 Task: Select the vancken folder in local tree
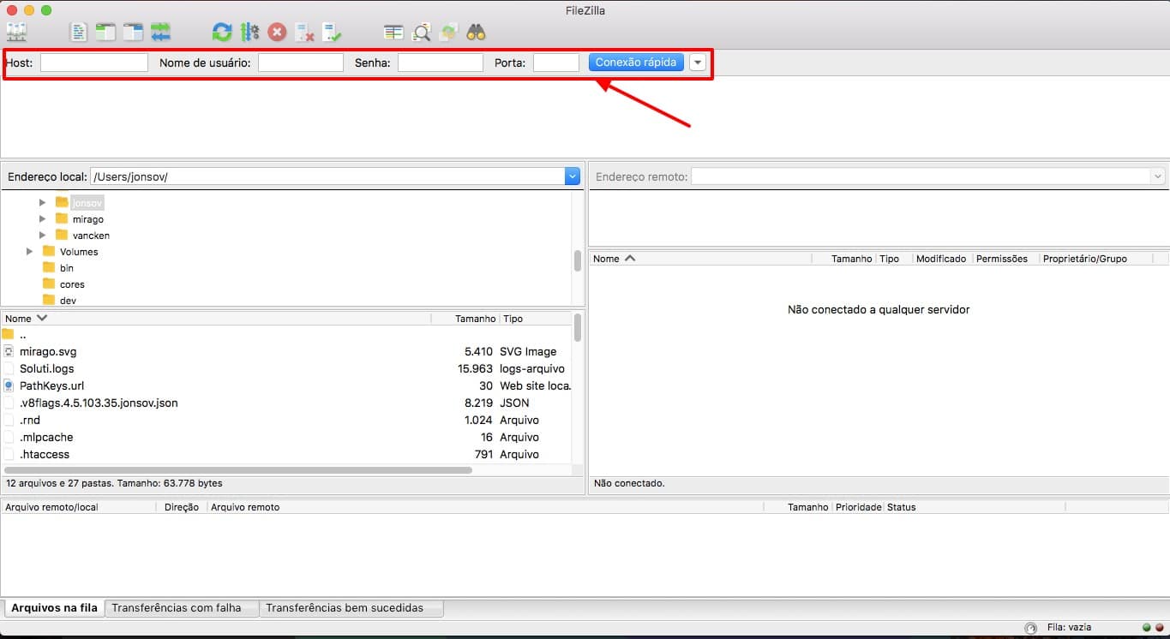[91, 236]
